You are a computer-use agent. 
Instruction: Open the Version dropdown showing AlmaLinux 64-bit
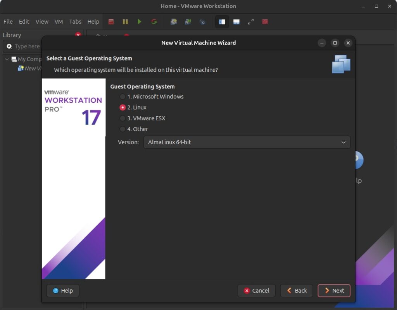point(247,142)
